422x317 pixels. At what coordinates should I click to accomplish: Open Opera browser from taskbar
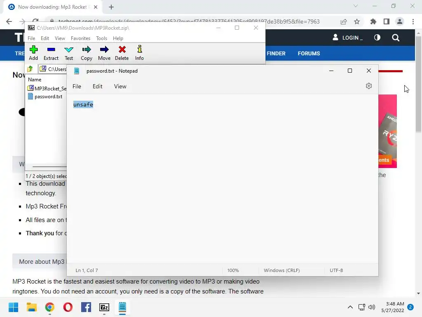tap(68, 307)
